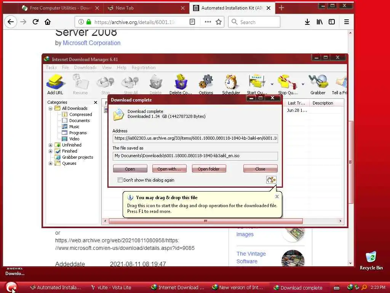Open the File menu in IDM
Screen dimensions: 390x293
pyautogui.click(x=66, y=68)
